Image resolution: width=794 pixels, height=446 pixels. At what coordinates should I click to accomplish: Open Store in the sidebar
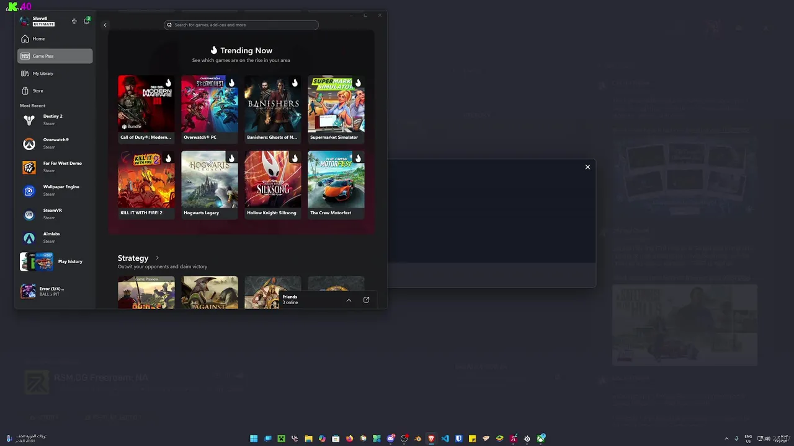(x=55, y=91)
